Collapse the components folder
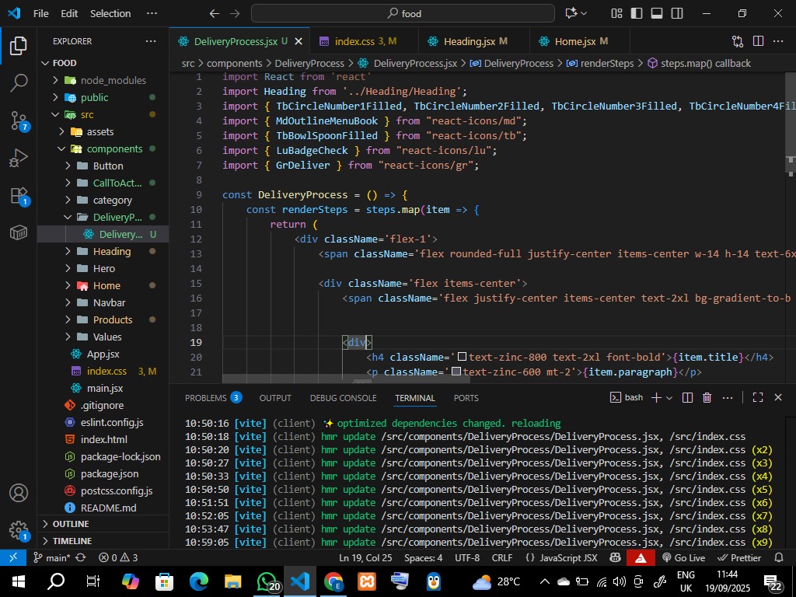Screen dimensions: 796x597 [x=103, y=148]
